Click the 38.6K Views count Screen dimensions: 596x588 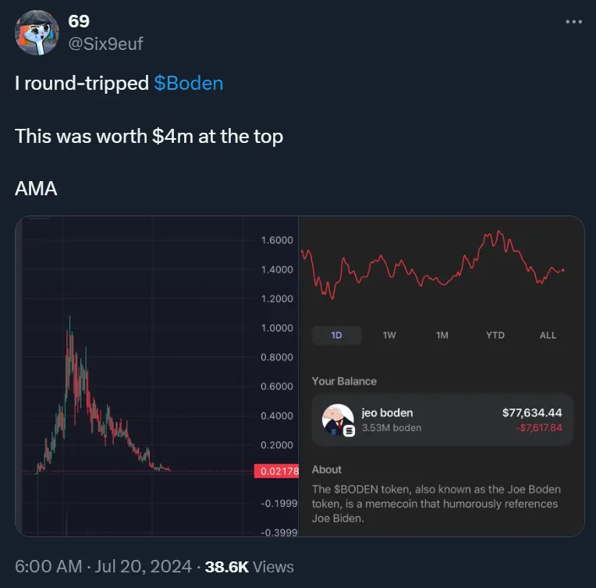tap(250, 567)
